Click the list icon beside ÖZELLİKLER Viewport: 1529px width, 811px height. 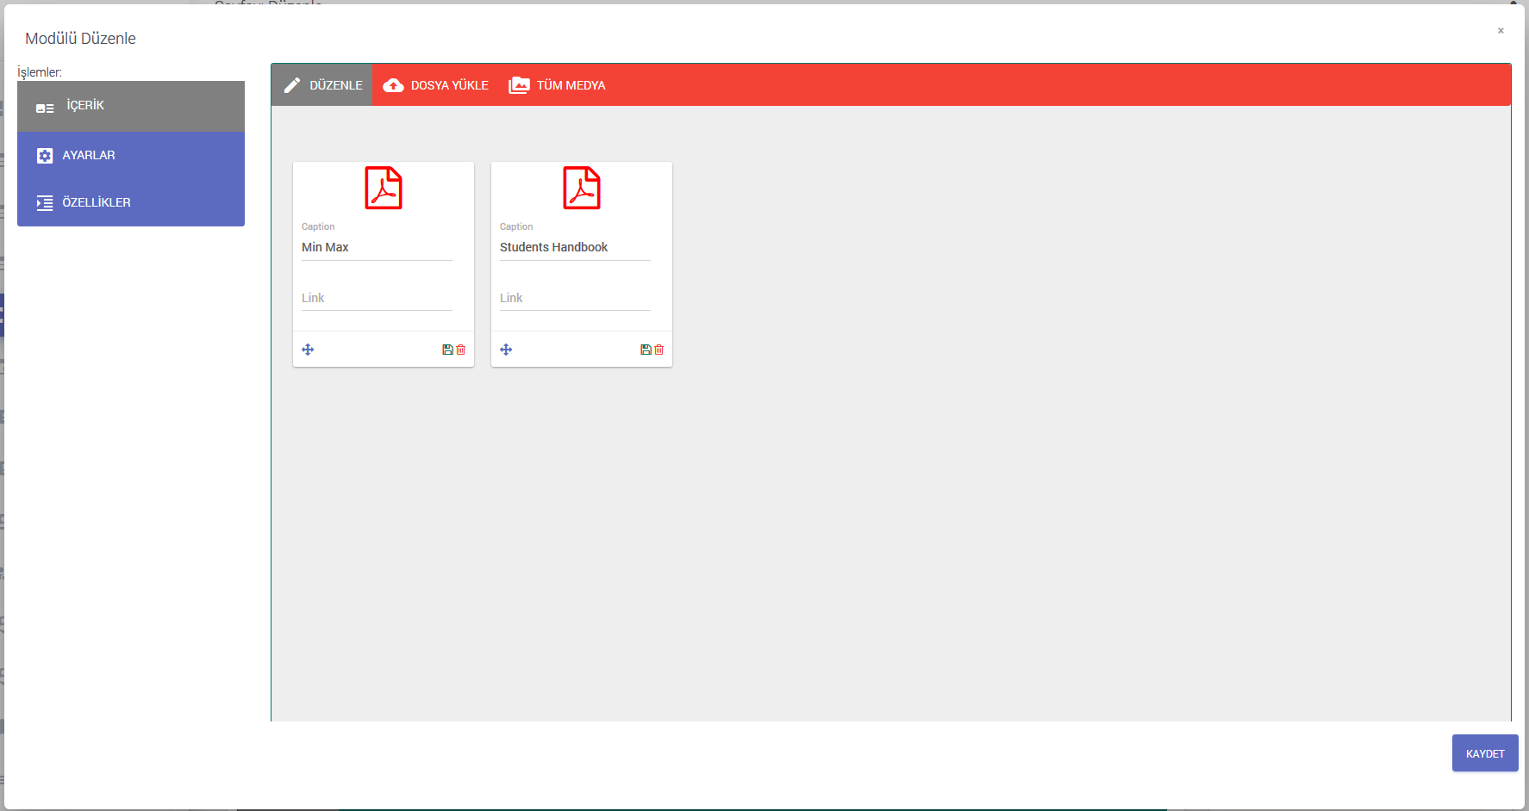(x=45, y=203)
